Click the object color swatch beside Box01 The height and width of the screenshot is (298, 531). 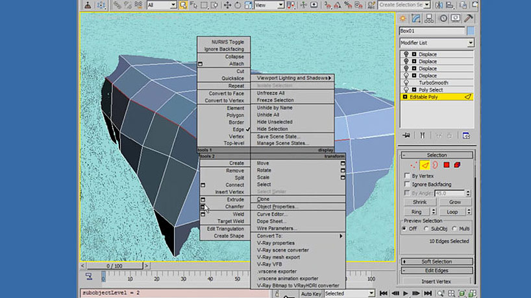[x=471, y=30]
